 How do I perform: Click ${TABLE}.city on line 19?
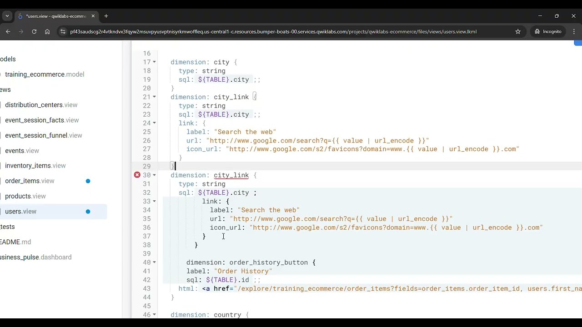pos(223,79)
